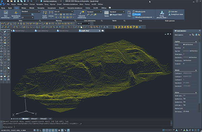Click the save icon in quick access toolbar
202x132 pixels.
click(x=15, y=1)
